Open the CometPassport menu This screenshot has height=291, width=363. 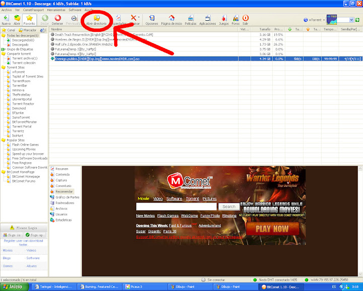click(33, 10)
